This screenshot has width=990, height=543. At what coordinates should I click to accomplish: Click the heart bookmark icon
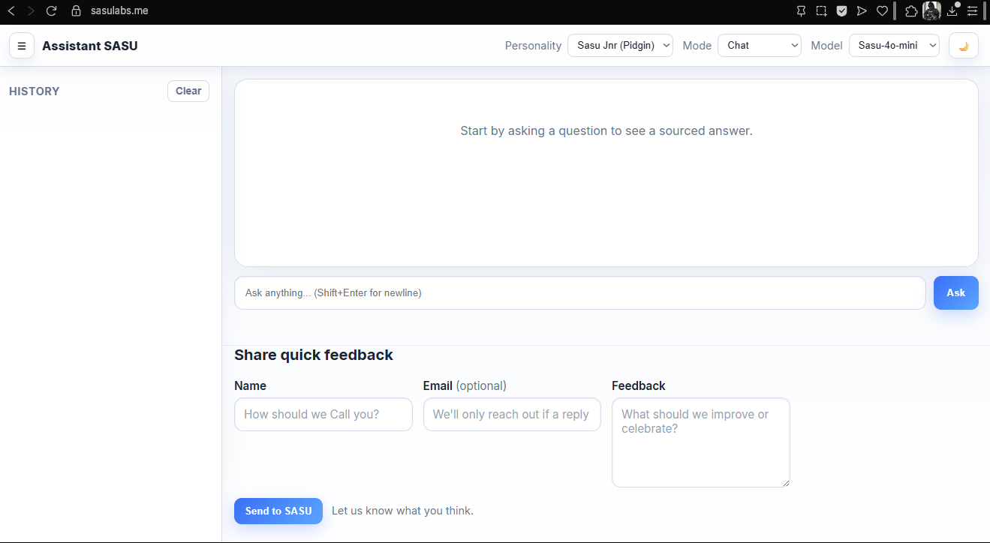[x=882, y=11]
